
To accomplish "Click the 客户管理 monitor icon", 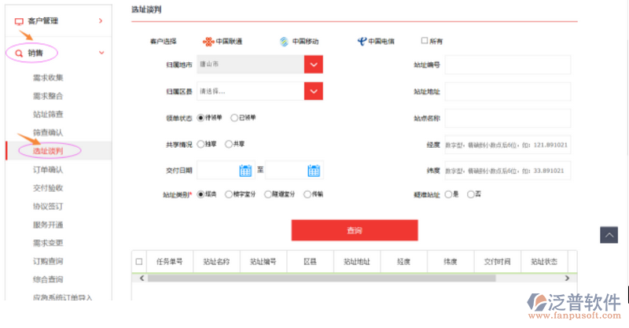I will pos(18,21).
